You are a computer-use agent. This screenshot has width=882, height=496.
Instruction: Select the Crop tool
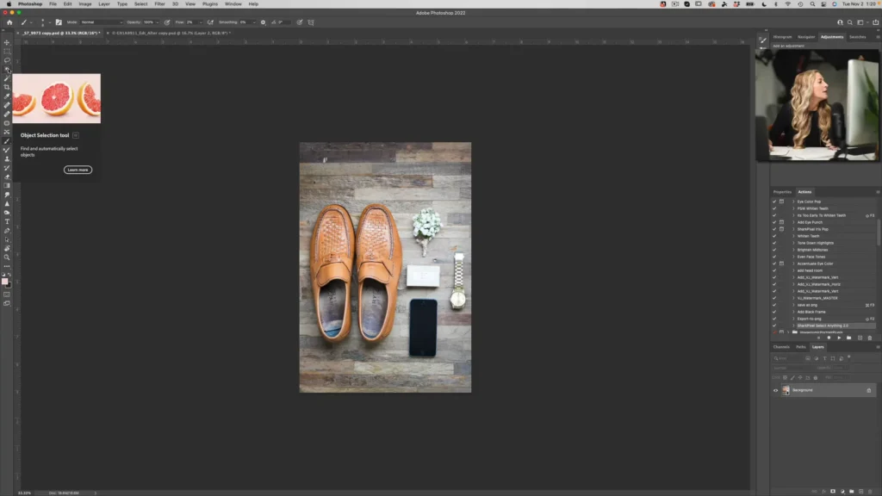[7, 87]
